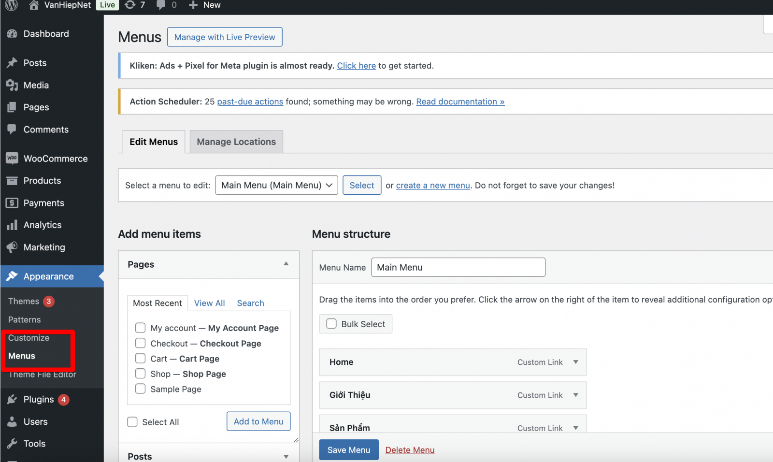Viewport: 773px width, 462px height.
Task: Tick the Select All checkbox
Action: (x=132, y=422)
